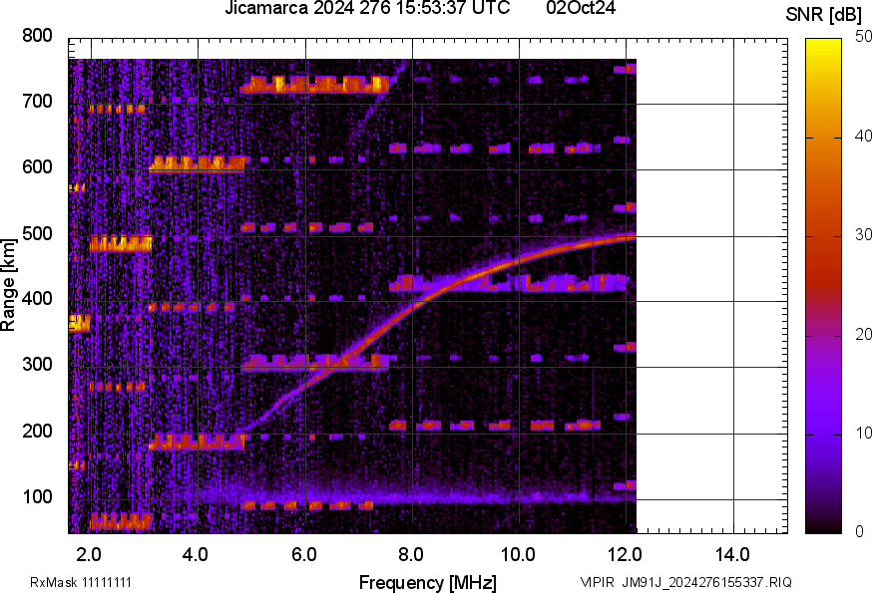Click the "VIPIR" footer label
This screenshot has height=593, width=872.
[x=597, y=582]
